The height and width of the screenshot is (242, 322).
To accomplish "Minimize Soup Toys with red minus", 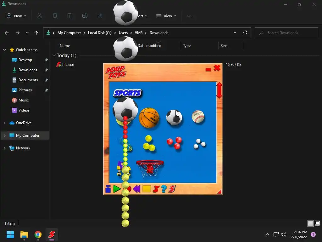I will pos(208,70).
